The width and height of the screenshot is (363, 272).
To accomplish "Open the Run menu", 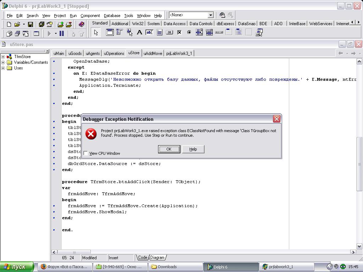I will coord(73,16).
